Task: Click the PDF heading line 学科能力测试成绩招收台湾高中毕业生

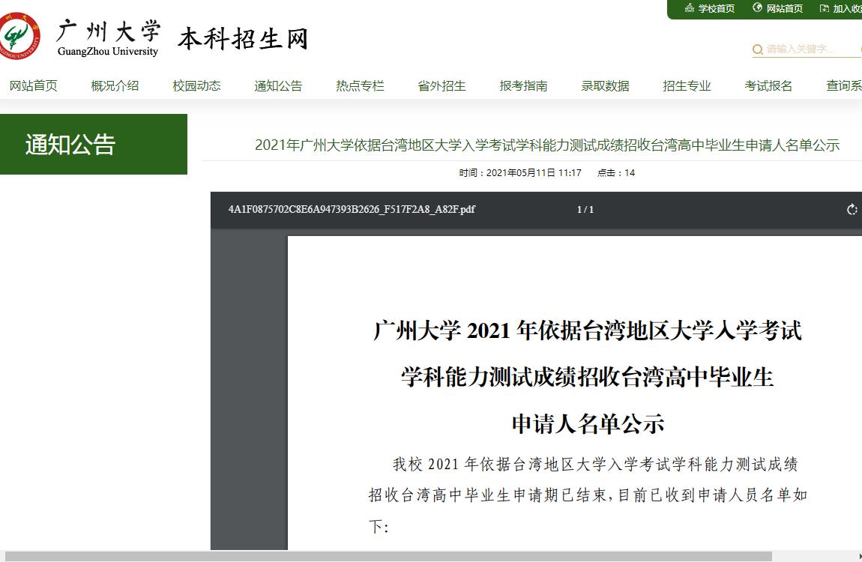Action: [x=587, y=378]
